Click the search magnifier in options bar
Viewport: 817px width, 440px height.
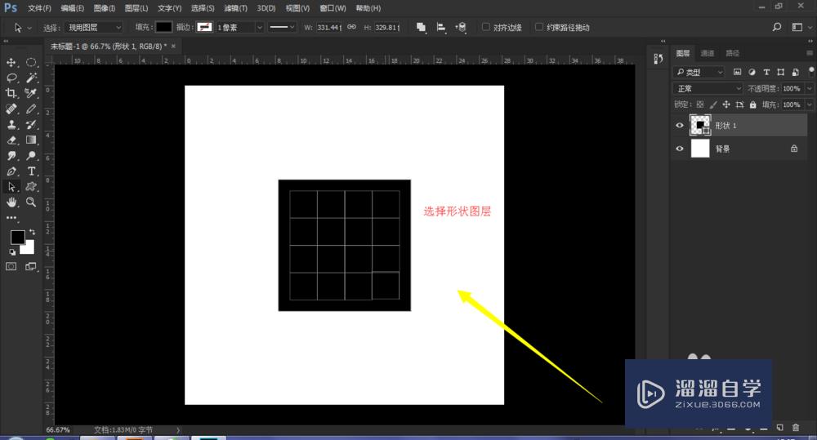click(777, 27)
